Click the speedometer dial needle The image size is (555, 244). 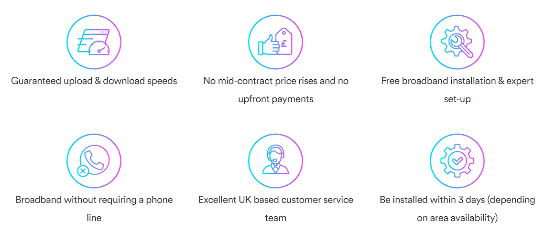(x=102, y=49)
